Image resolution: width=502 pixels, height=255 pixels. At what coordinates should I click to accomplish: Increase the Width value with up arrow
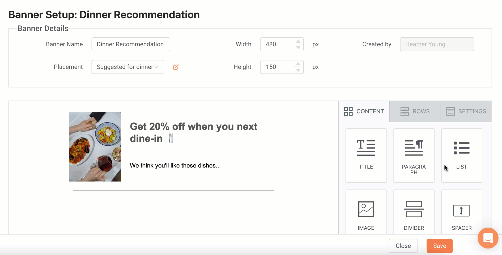[298, 41]
